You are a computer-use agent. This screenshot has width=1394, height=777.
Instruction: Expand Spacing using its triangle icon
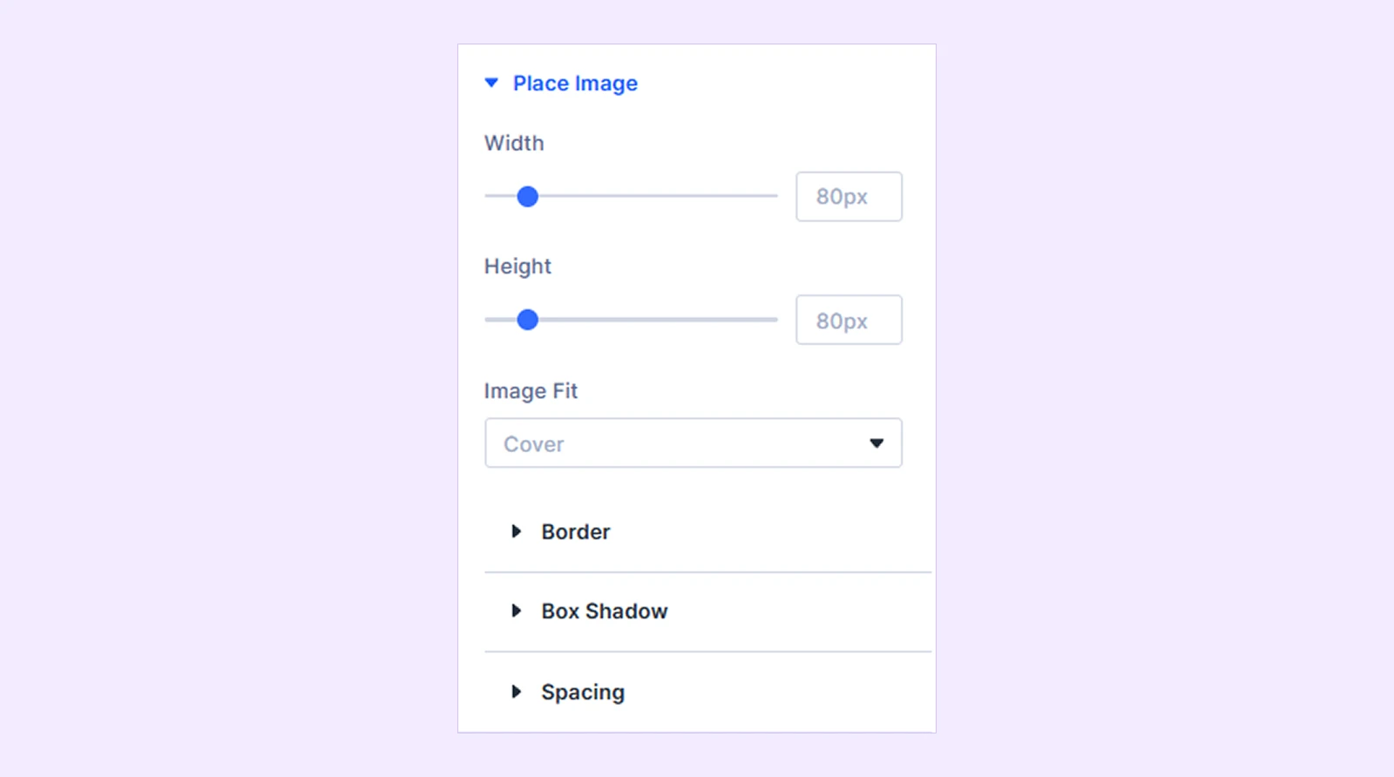pyautogui.click(x=516, y=692)
